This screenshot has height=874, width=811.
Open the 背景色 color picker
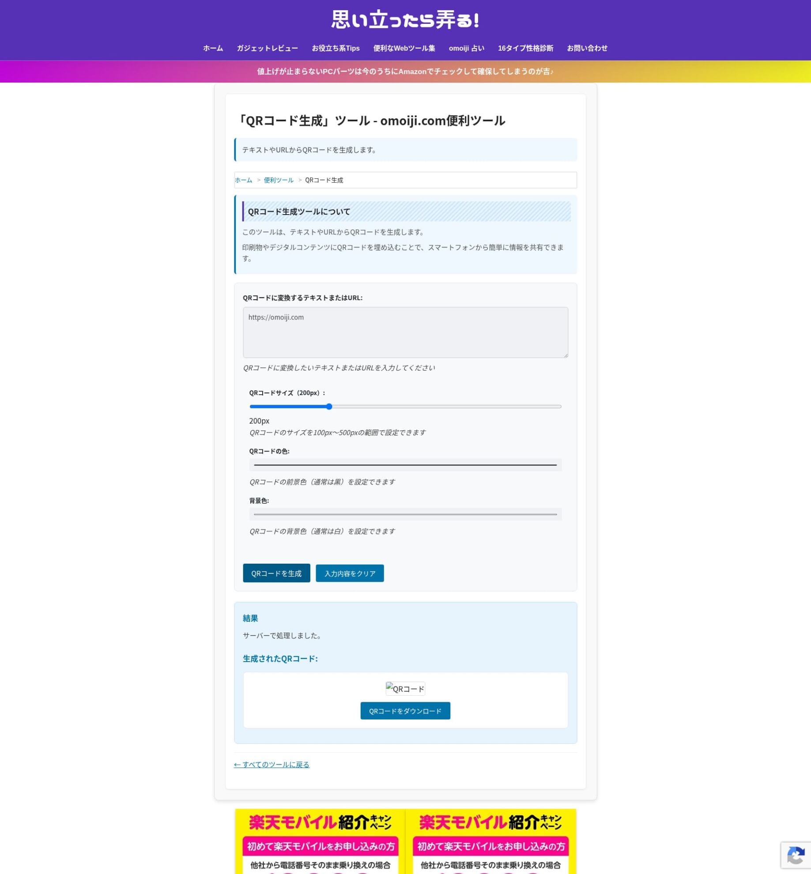(405, 514)
